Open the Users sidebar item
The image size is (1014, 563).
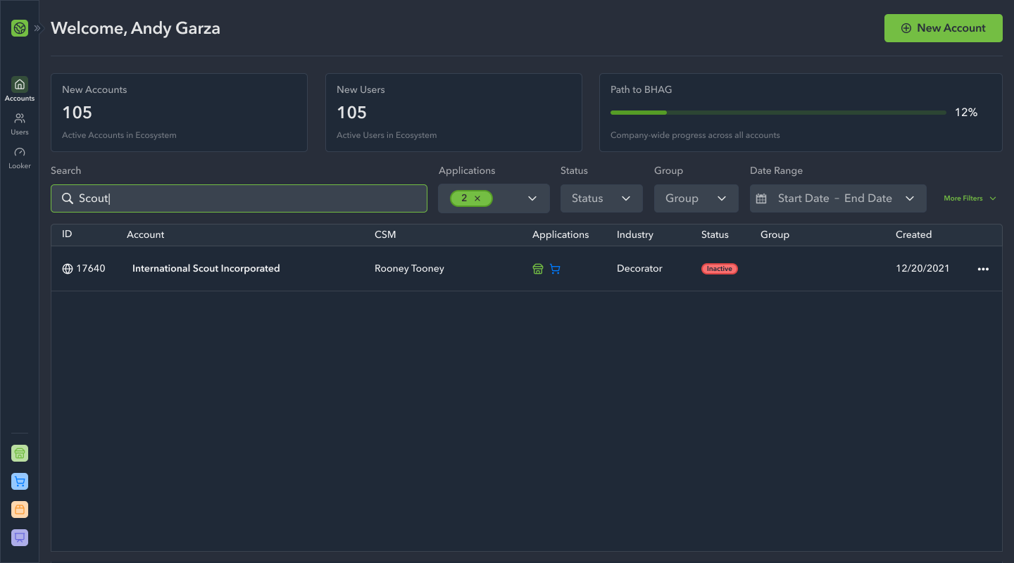pos(20,124)
